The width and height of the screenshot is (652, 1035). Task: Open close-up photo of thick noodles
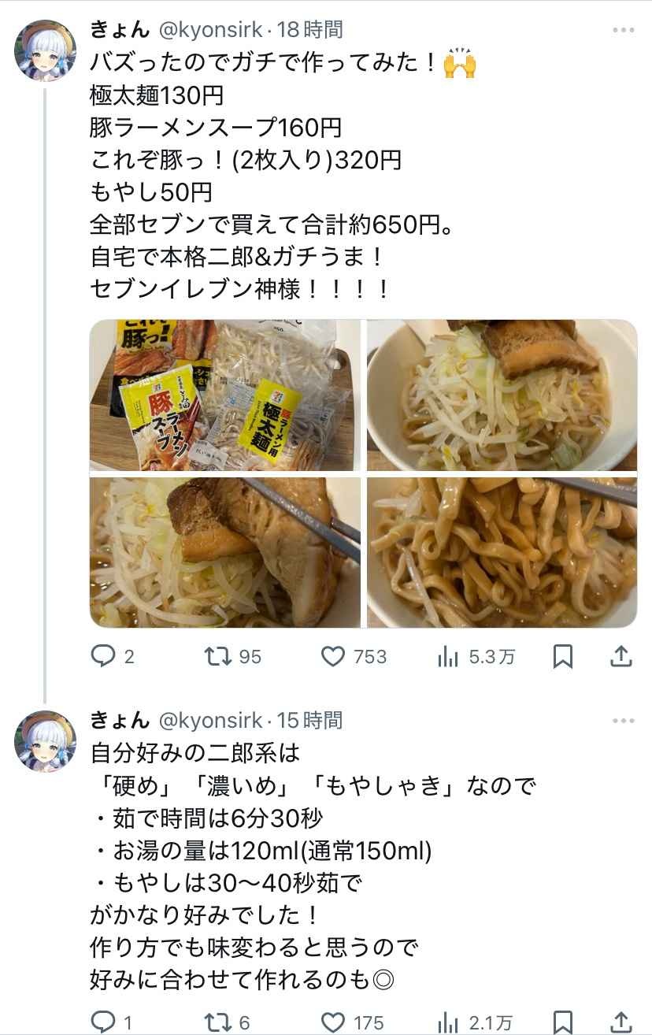coord(502,552)
